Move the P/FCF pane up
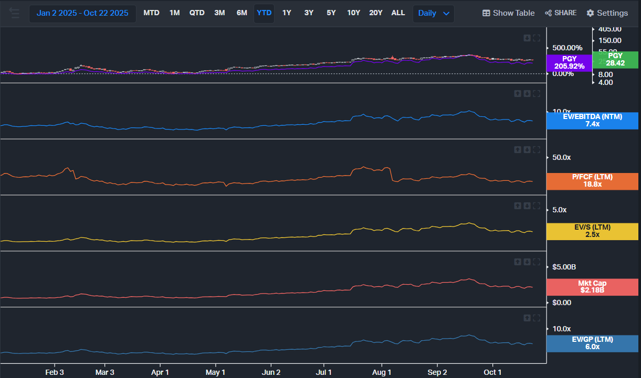Viewport: 641px width, 378px height. pos(518,150)
